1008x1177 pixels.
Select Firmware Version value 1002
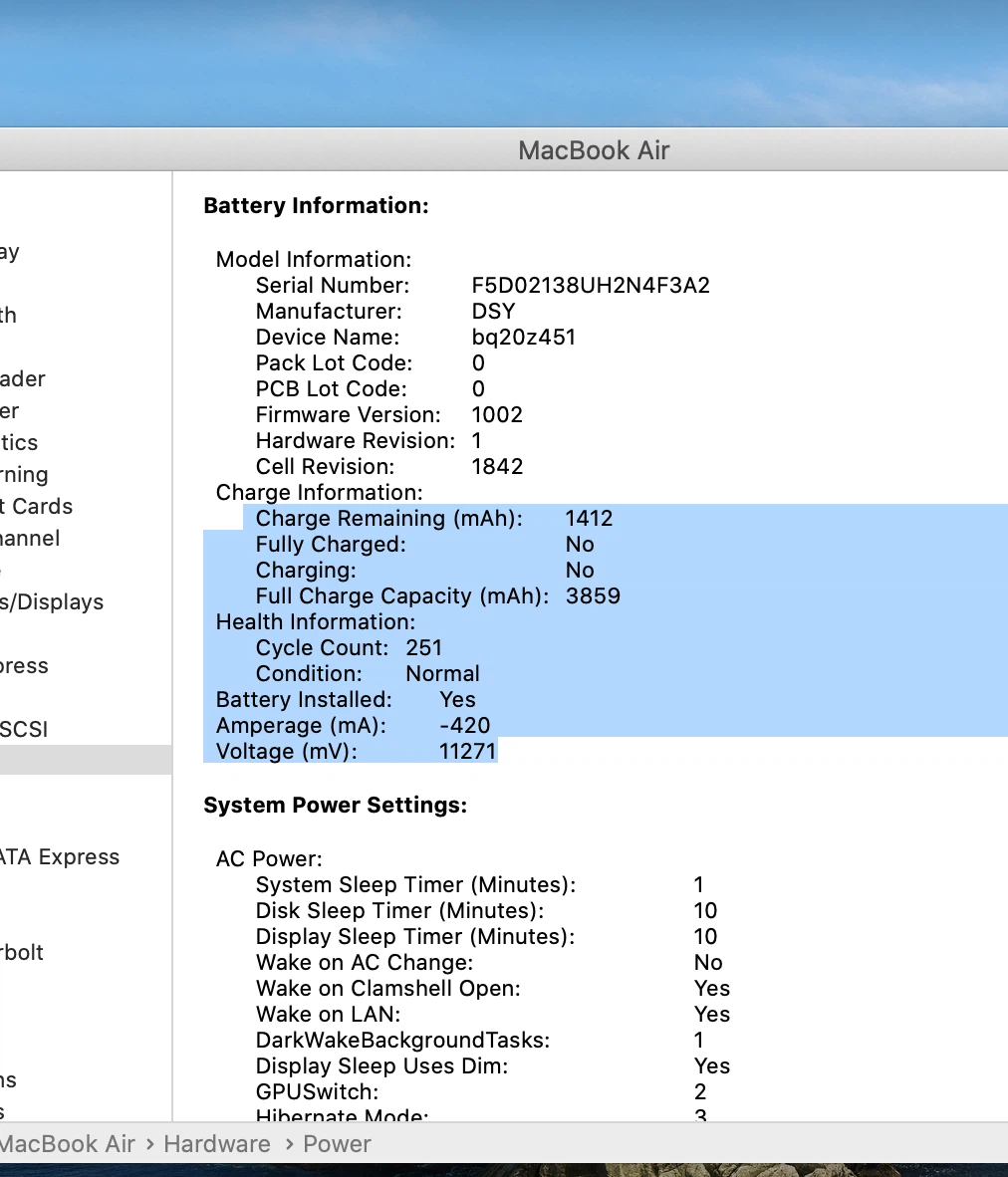tap(497, 414)
